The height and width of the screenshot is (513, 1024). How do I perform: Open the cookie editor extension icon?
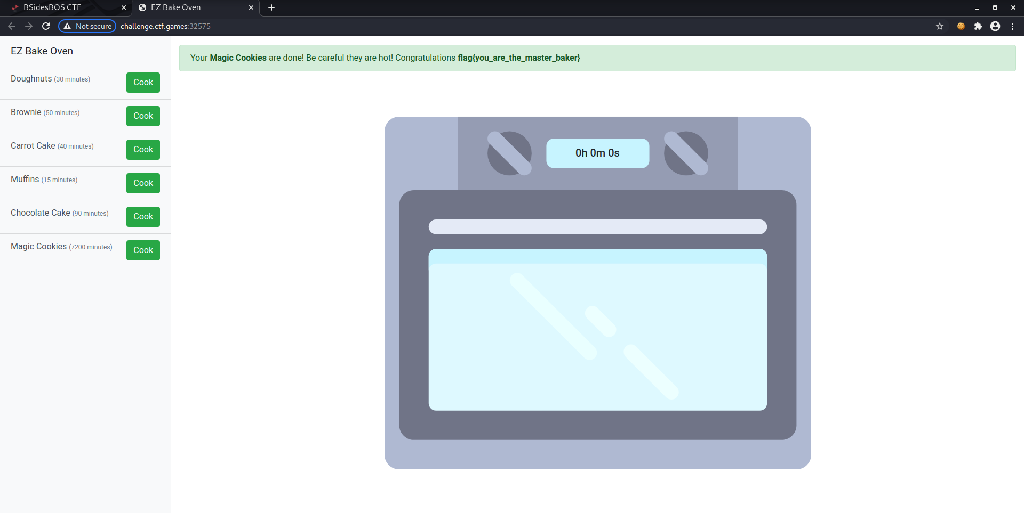(x=961, y=26)
